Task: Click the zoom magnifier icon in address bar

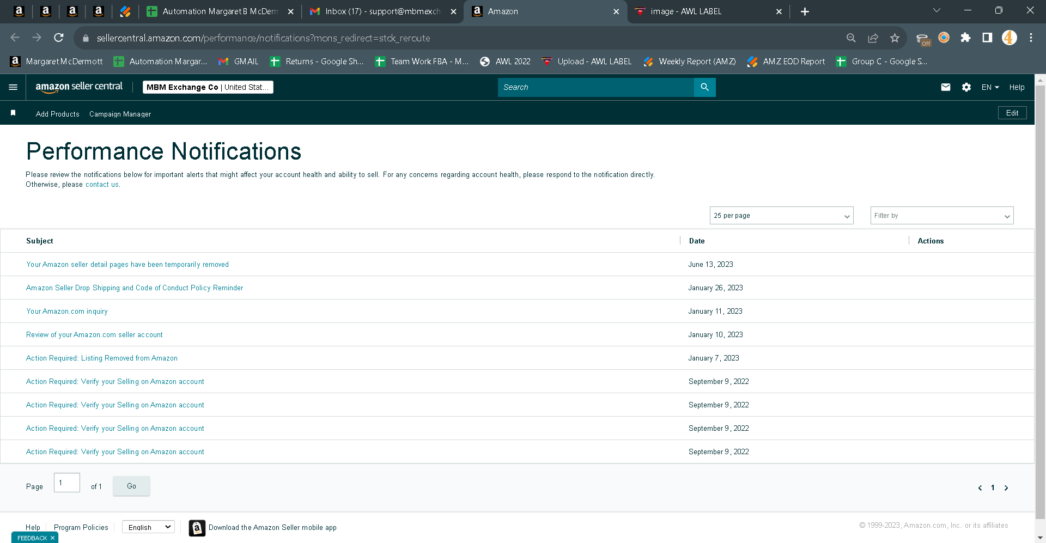Action: coord(851,38)
